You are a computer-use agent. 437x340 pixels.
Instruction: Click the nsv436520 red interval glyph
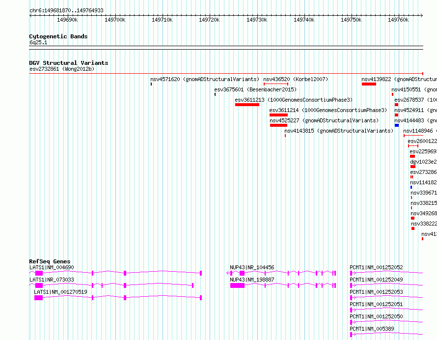276,84
